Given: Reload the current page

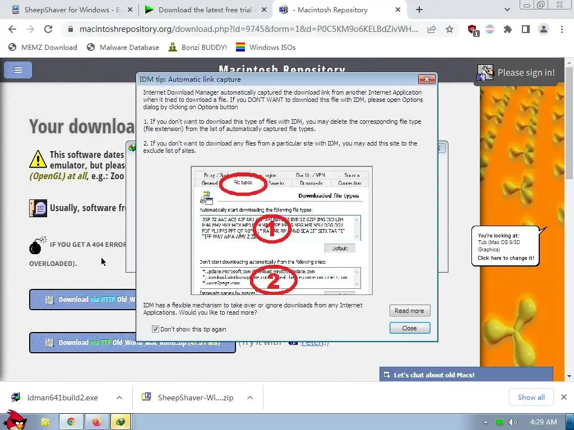Looking at the screenshot, I should [48, 29].
